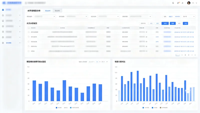Expand the second sidebar item with its chevron
200x113 pixels.
click(20, 15)
